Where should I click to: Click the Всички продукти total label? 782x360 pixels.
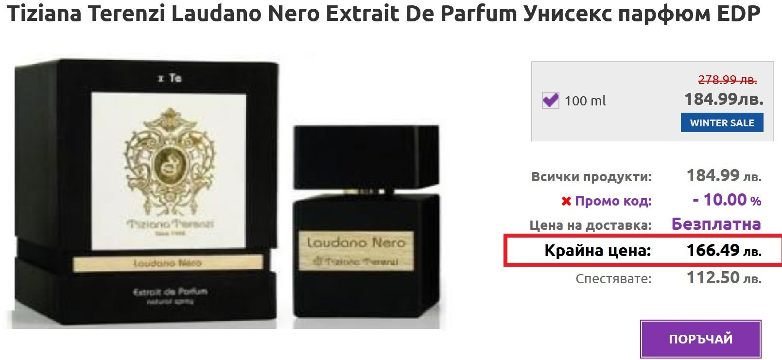click(x=591, y=176)
